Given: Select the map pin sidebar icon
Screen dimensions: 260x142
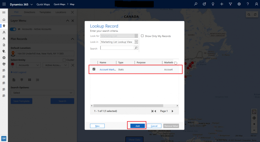Looking at the screenshot, I should pos(4,26).
